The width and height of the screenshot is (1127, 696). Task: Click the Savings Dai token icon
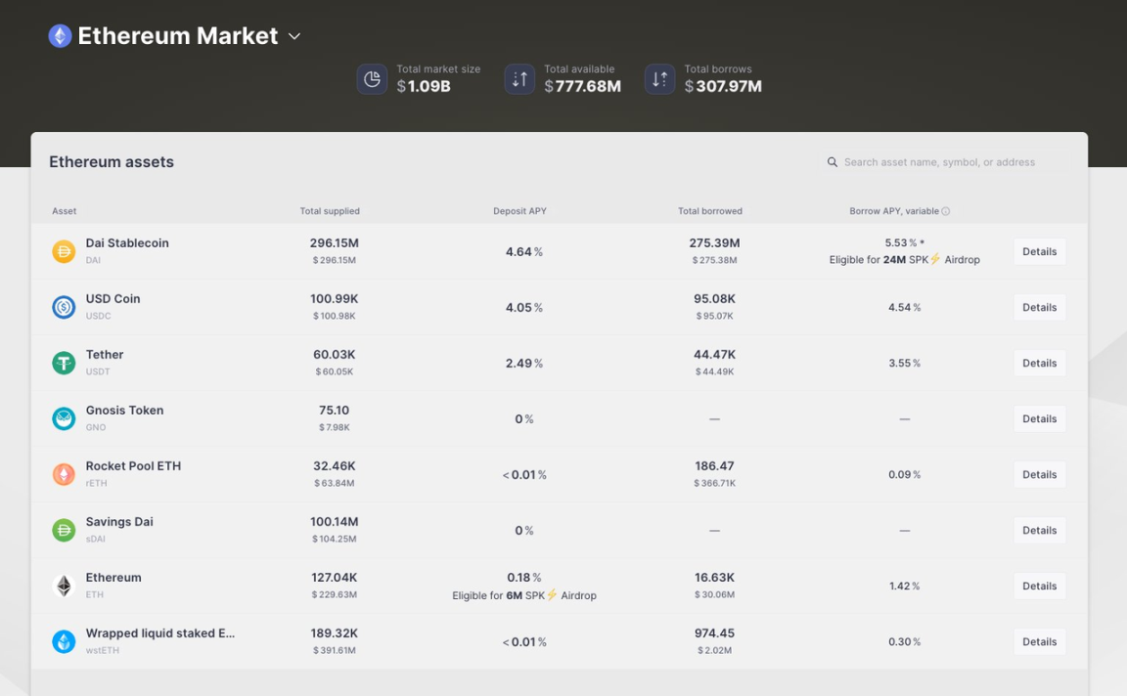tap(64, 530)
